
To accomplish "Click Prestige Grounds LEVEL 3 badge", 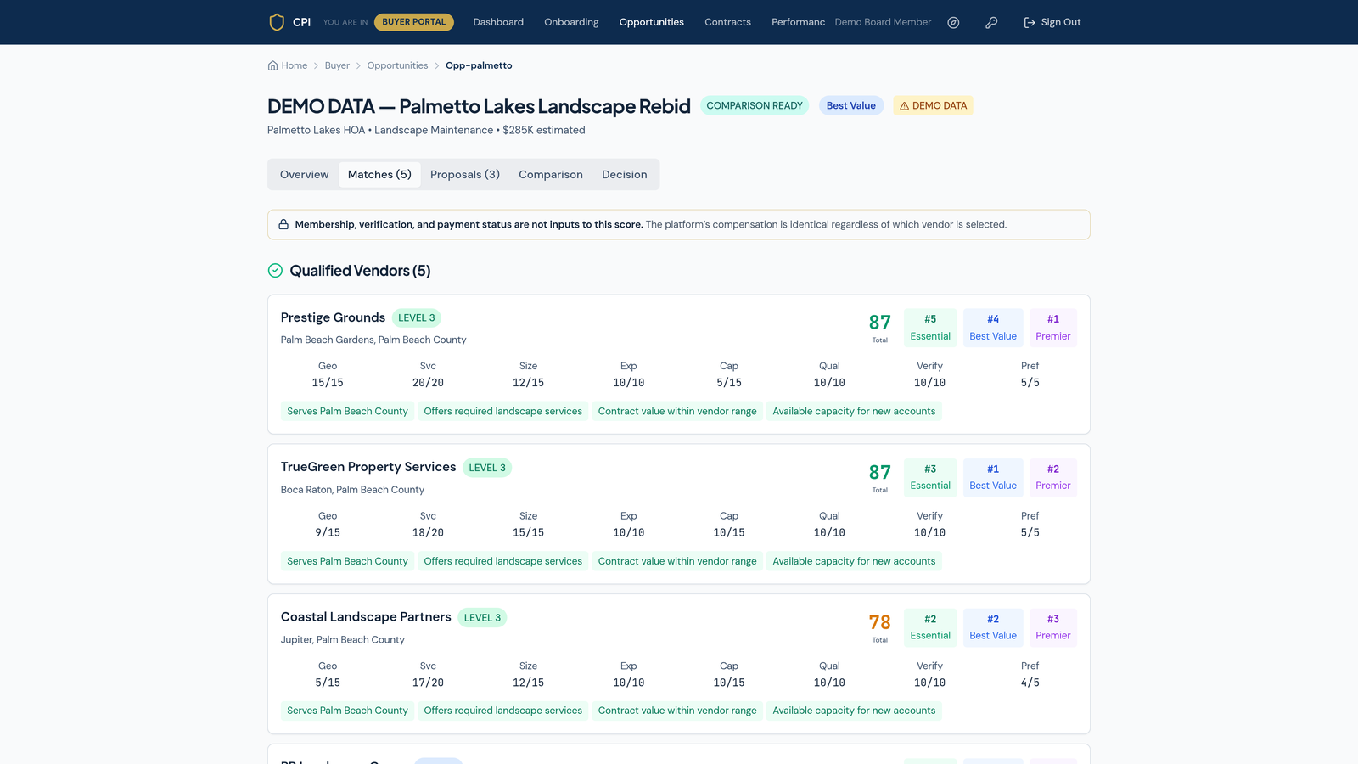I will pyautogui.click(x=417, y=318).
